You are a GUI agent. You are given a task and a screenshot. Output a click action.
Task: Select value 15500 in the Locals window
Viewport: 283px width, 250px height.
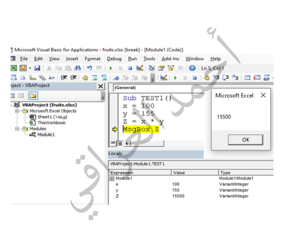[178, 196]
